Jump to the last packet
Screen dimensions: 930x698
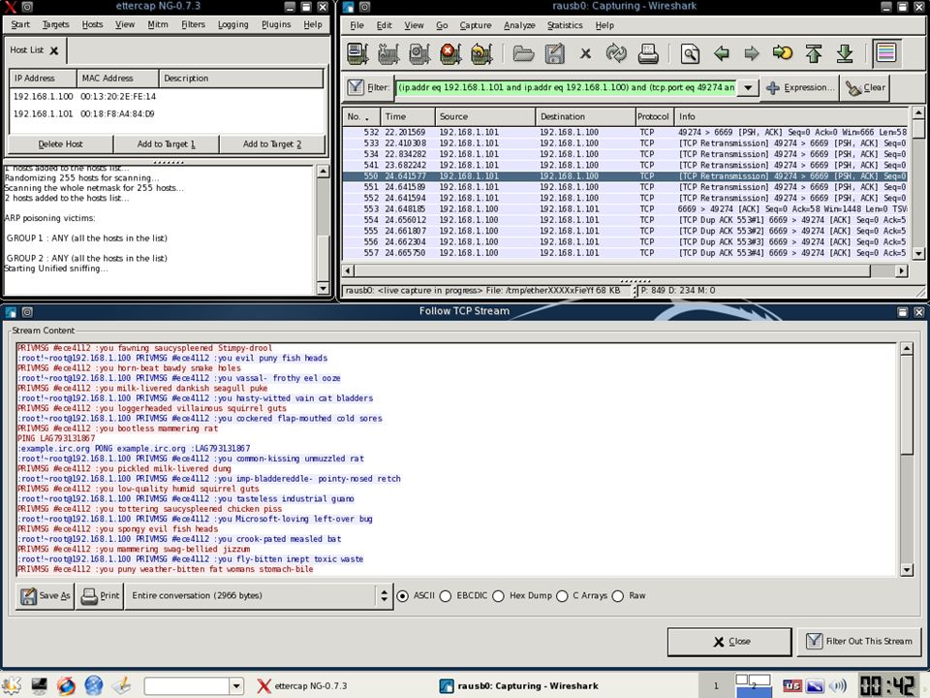[x=845, y=53]
